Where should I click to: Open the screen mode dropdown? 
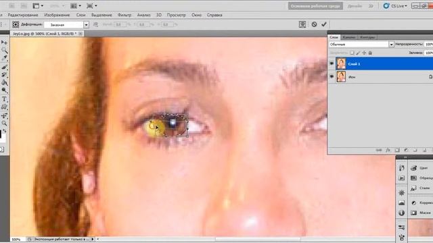click(91, 5)
